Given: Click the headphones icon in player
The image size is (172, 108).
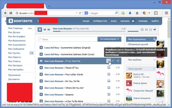Looking at the screenshot, I should pyautogui.click(x=150, y=30).
